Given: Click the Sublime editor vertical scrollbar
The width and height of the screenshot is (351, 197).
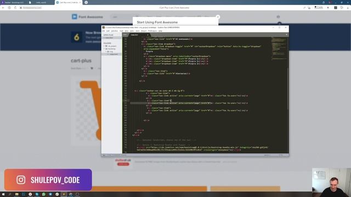Looking at the screenshot, I should tap(288, 89).
